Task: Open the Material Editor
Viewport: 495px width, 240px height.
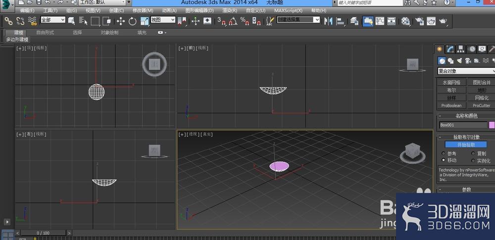Action: point(406,21)
